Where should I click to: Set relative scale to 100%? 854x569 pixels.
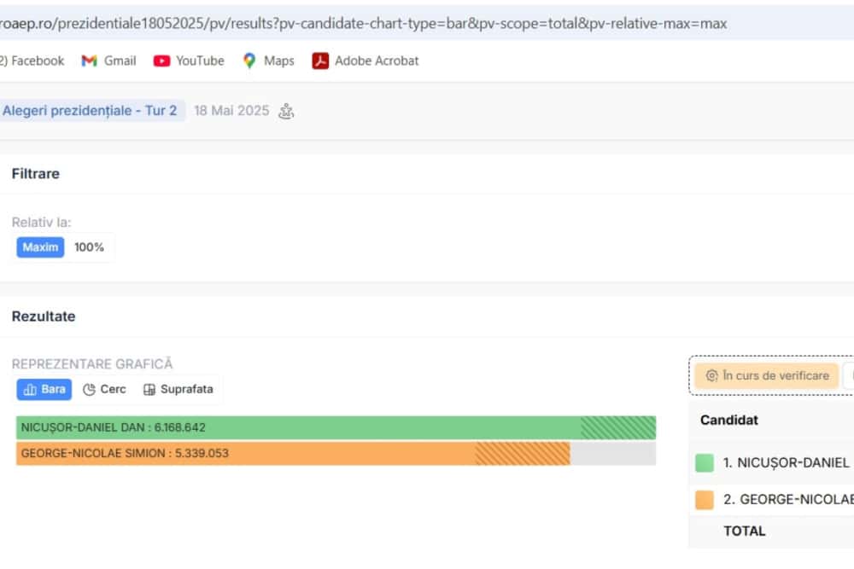coord(89,247)
